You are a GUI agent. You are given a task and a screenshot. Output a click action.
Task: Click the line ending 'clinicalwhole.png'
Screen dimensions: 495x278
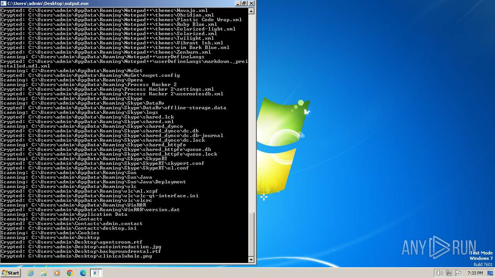point(76,256)
